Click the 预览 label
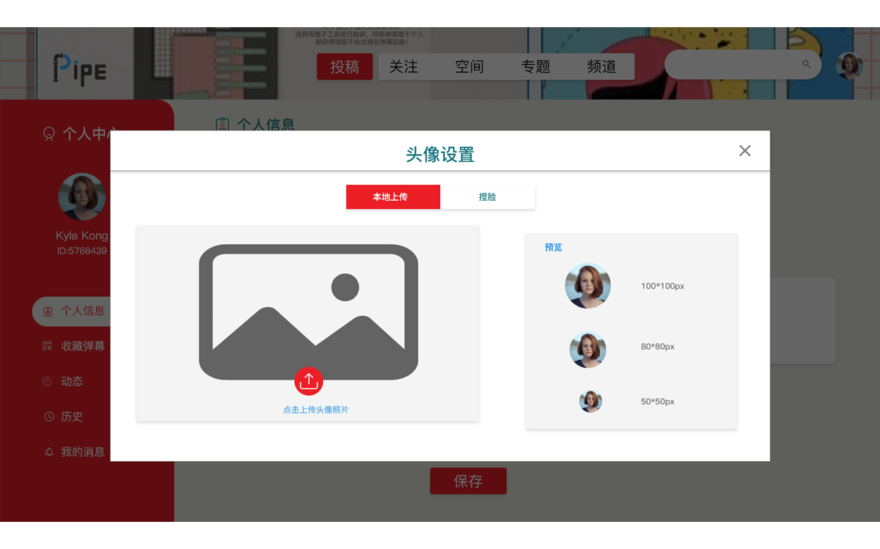This screenshot has width=880, height=549. pos(554,248)
